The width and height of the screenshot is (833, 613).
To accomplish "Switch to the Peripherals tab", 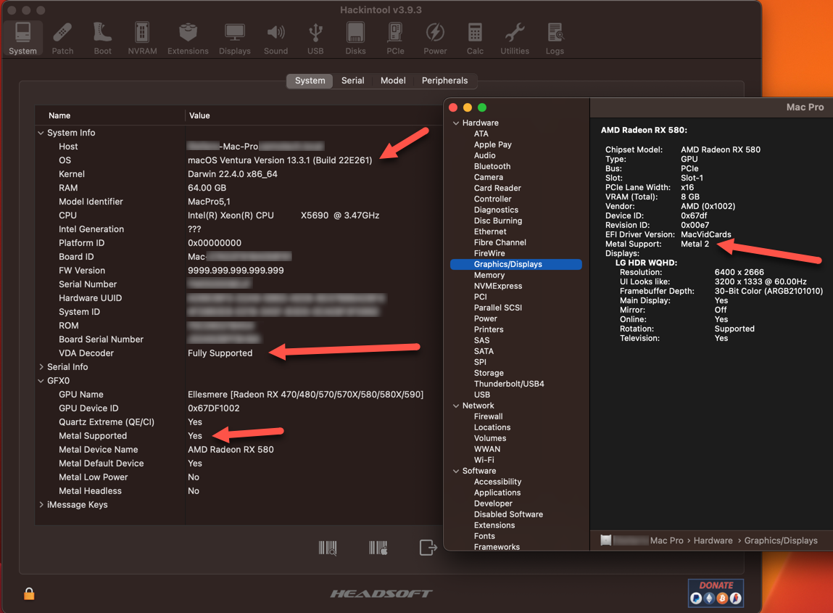I will [444, 81].
